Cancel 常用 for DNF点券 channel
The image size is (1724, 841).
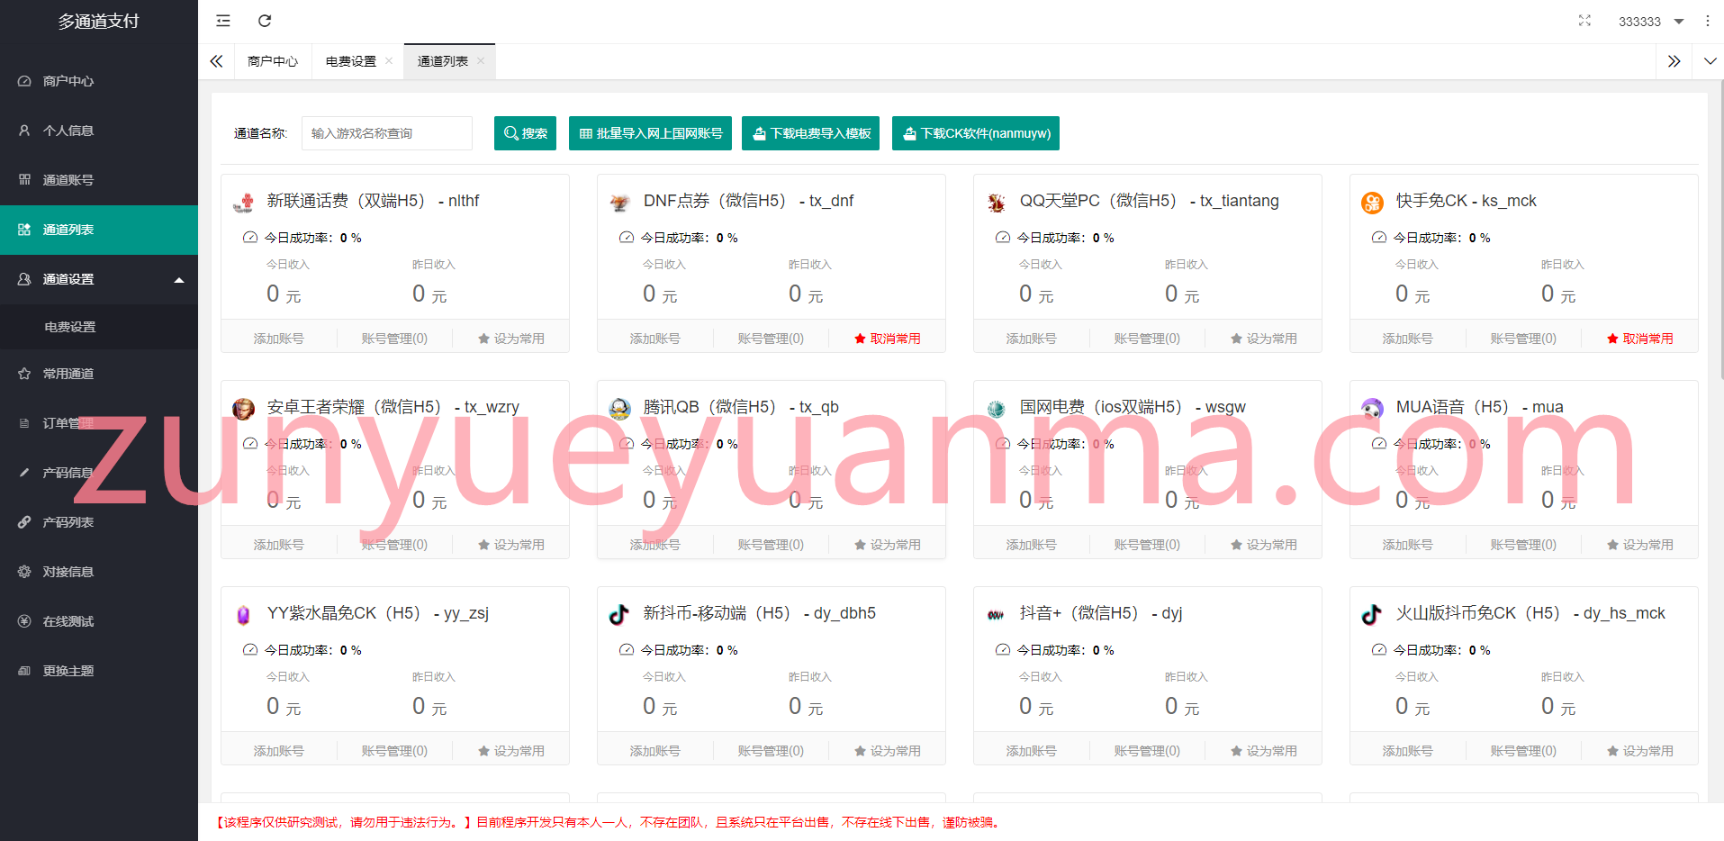click(888, 339)
